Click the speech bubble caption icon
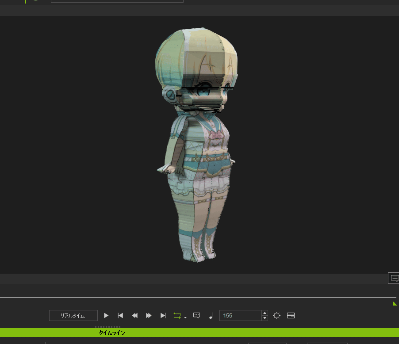 click(x=197, y=316)
